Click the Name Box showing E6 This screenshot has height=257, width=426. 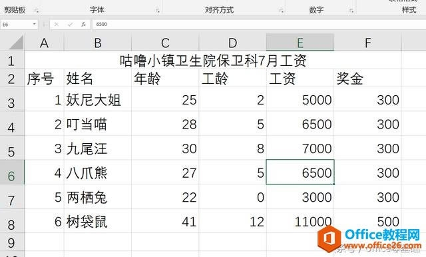pos(16,24)
